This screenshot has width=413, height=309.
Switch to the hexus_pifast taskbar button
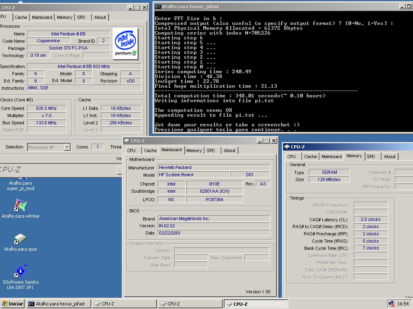click(x=59, y=304)
